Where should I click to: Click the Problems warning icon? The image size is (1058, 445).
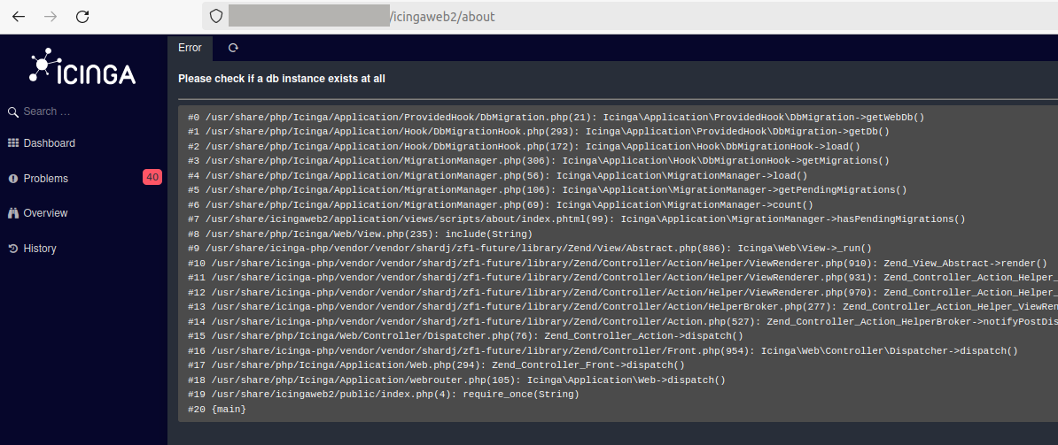(x=12, y=179)
